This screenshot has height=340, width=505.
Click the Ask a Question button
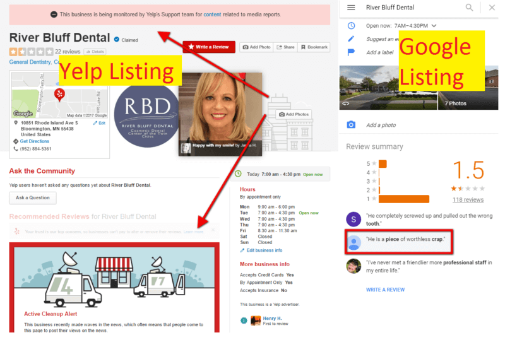tap(33, 197)
